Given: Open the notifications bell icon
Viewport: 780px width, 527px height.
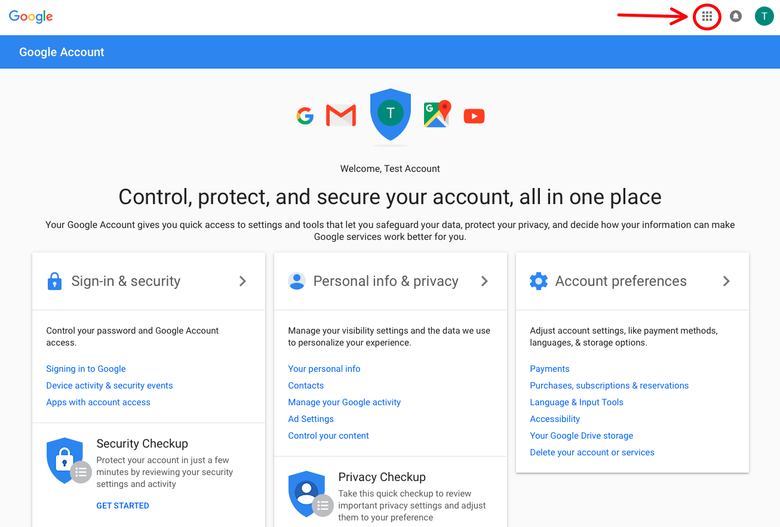Looking at the screenshot, I should click(736, 17).
